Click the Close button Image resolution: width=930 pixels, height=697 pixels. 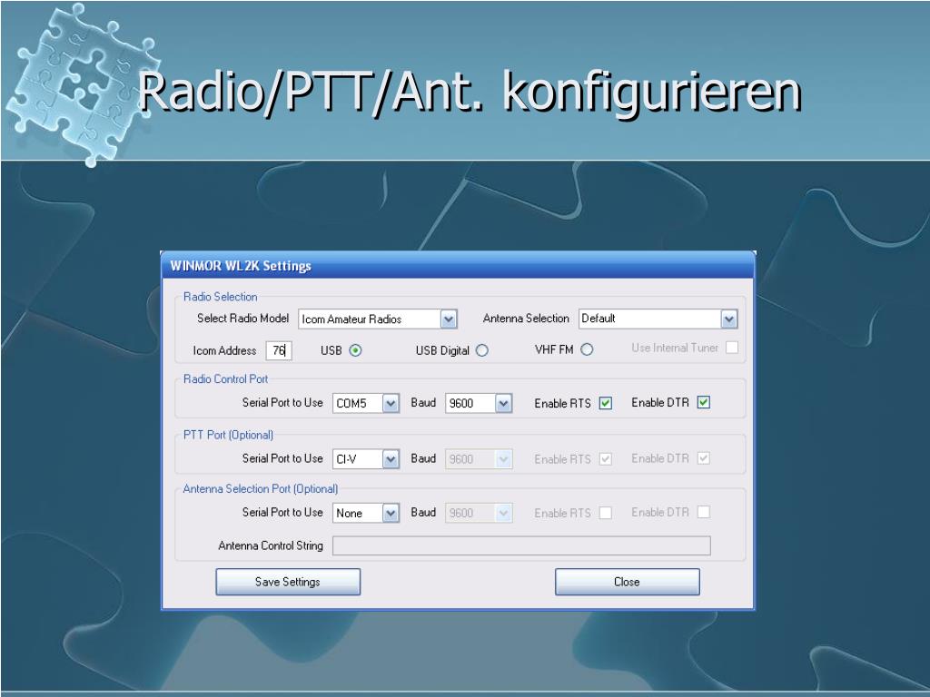tap(627, 582)
